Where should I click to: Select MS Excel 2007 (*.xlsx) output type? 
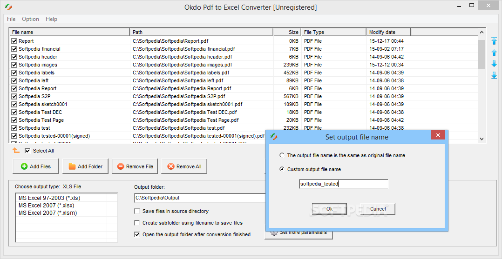[x=46, y=205]
